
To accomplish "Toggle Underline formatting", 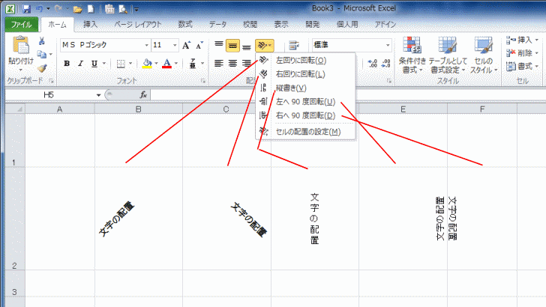I will [x=94, y=64].
